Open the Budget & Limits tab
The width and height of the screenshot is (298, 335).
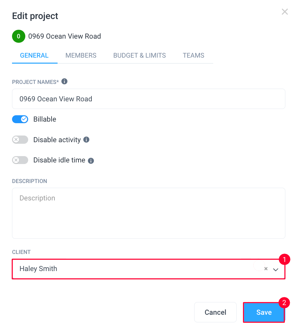[x=140, y=55]
